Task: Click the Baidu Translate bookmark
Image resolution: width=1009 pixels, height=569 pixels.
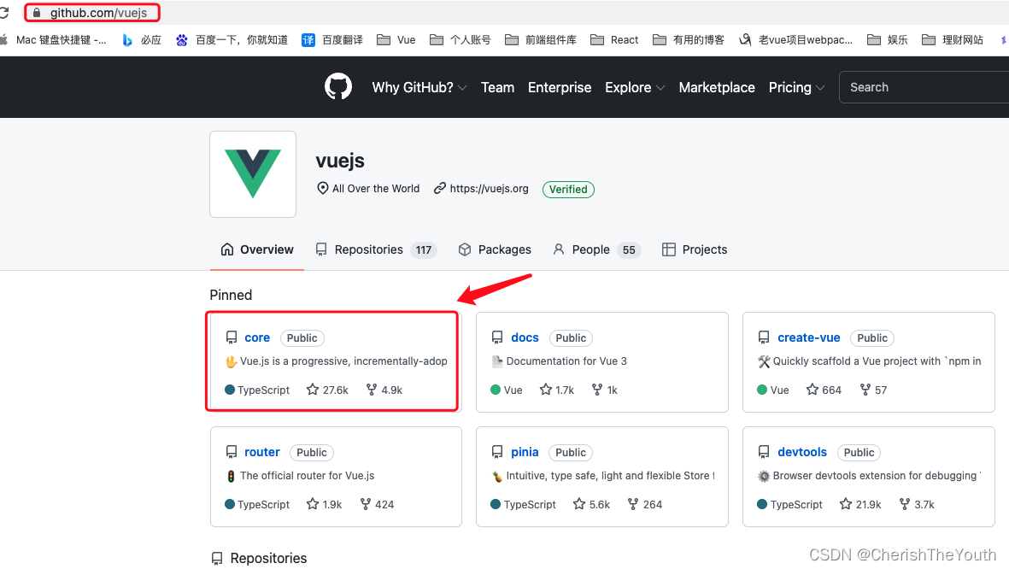Action: [x=333, y=40]
